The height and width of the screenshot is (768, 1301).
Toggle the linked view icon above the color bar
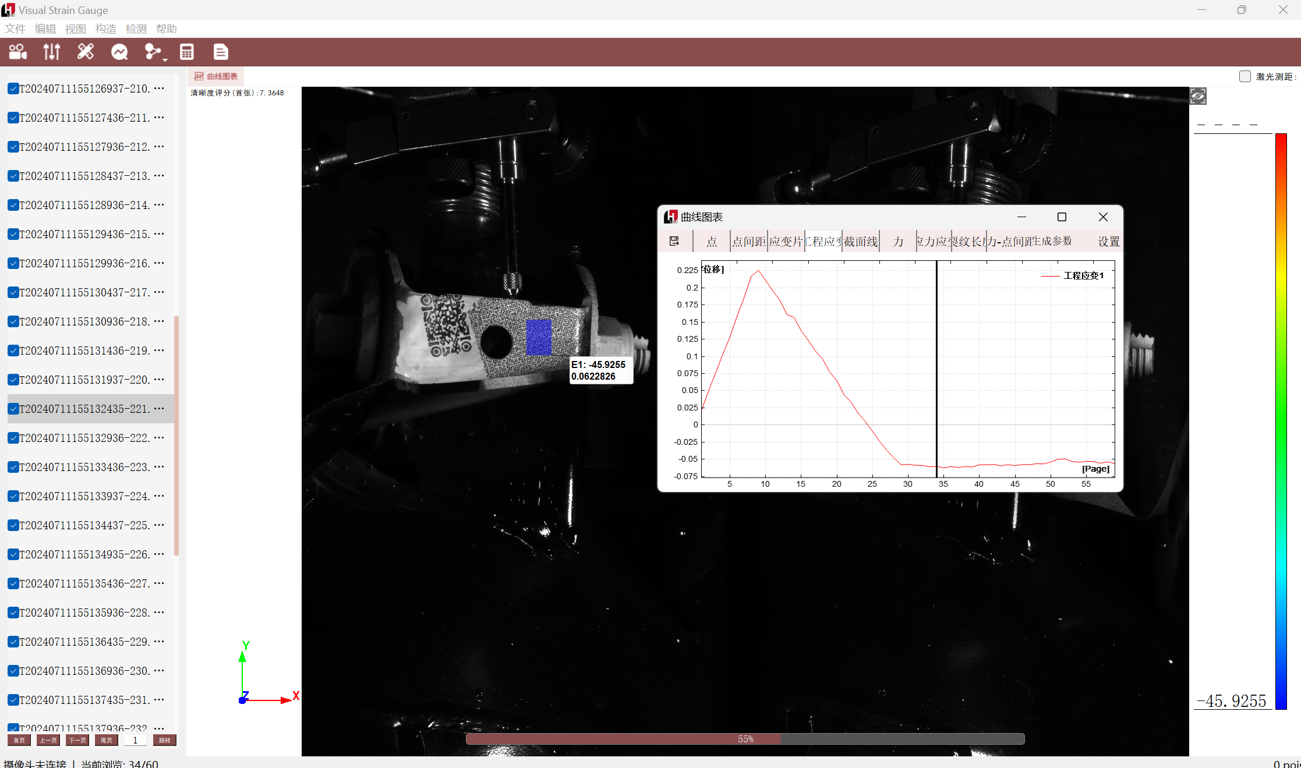(1198, 96)
